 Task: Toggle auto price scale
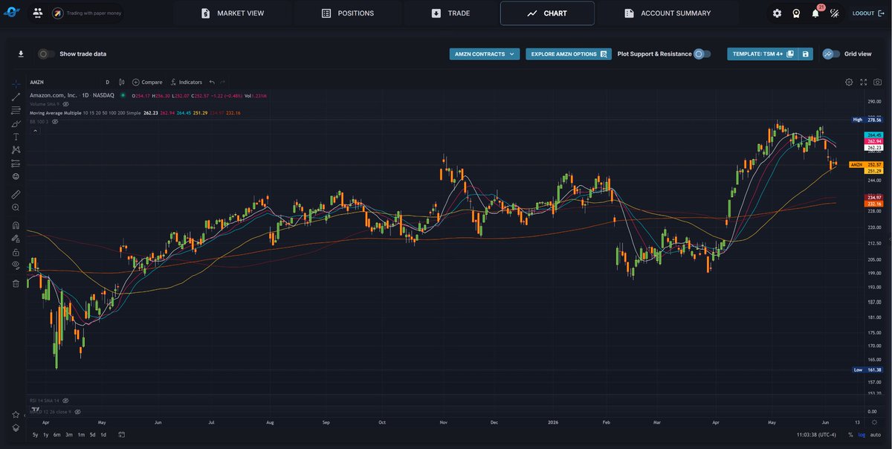click(x=875, y=435)
